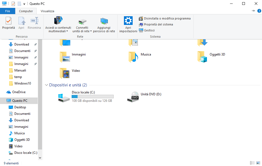Open the Musica folder icon
262x166 pixels.
coord(133,57)
